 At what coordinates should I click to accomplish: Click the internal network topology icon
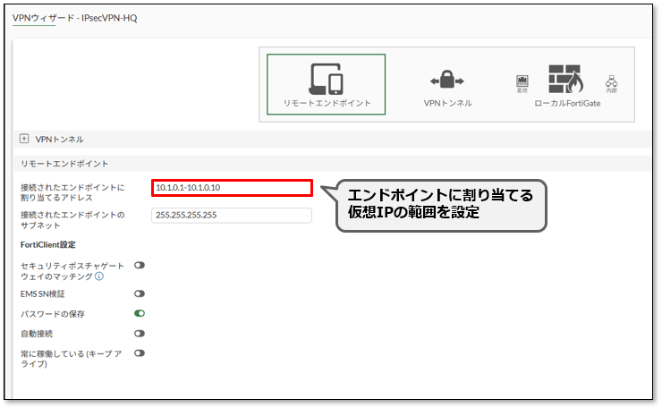coord(612,83)
